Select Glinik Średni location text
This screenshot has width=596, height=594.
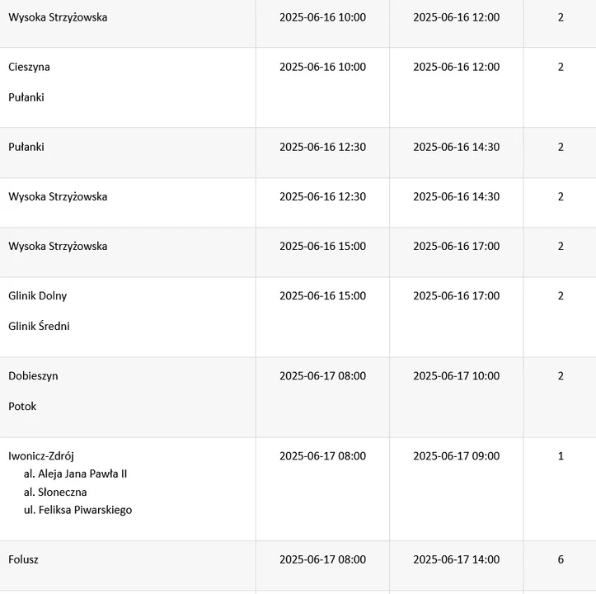pos(39,326)
